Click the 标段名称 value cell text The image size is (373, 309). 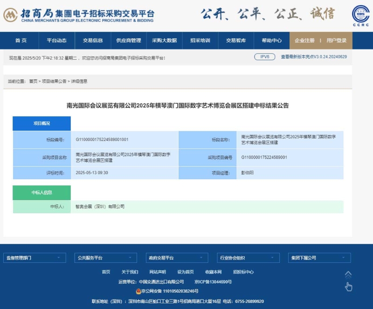289,140
